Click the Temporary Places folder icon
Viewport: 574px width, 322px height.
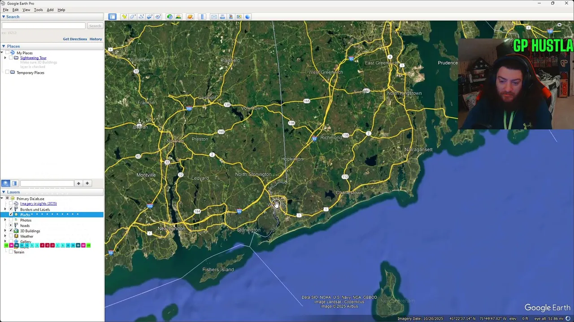click(x=13, y=72)
